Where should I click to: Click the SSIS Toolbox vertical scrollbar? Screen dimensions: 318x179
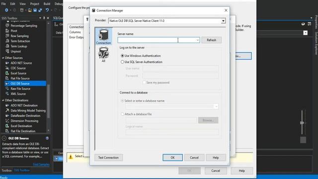point(48,101)
